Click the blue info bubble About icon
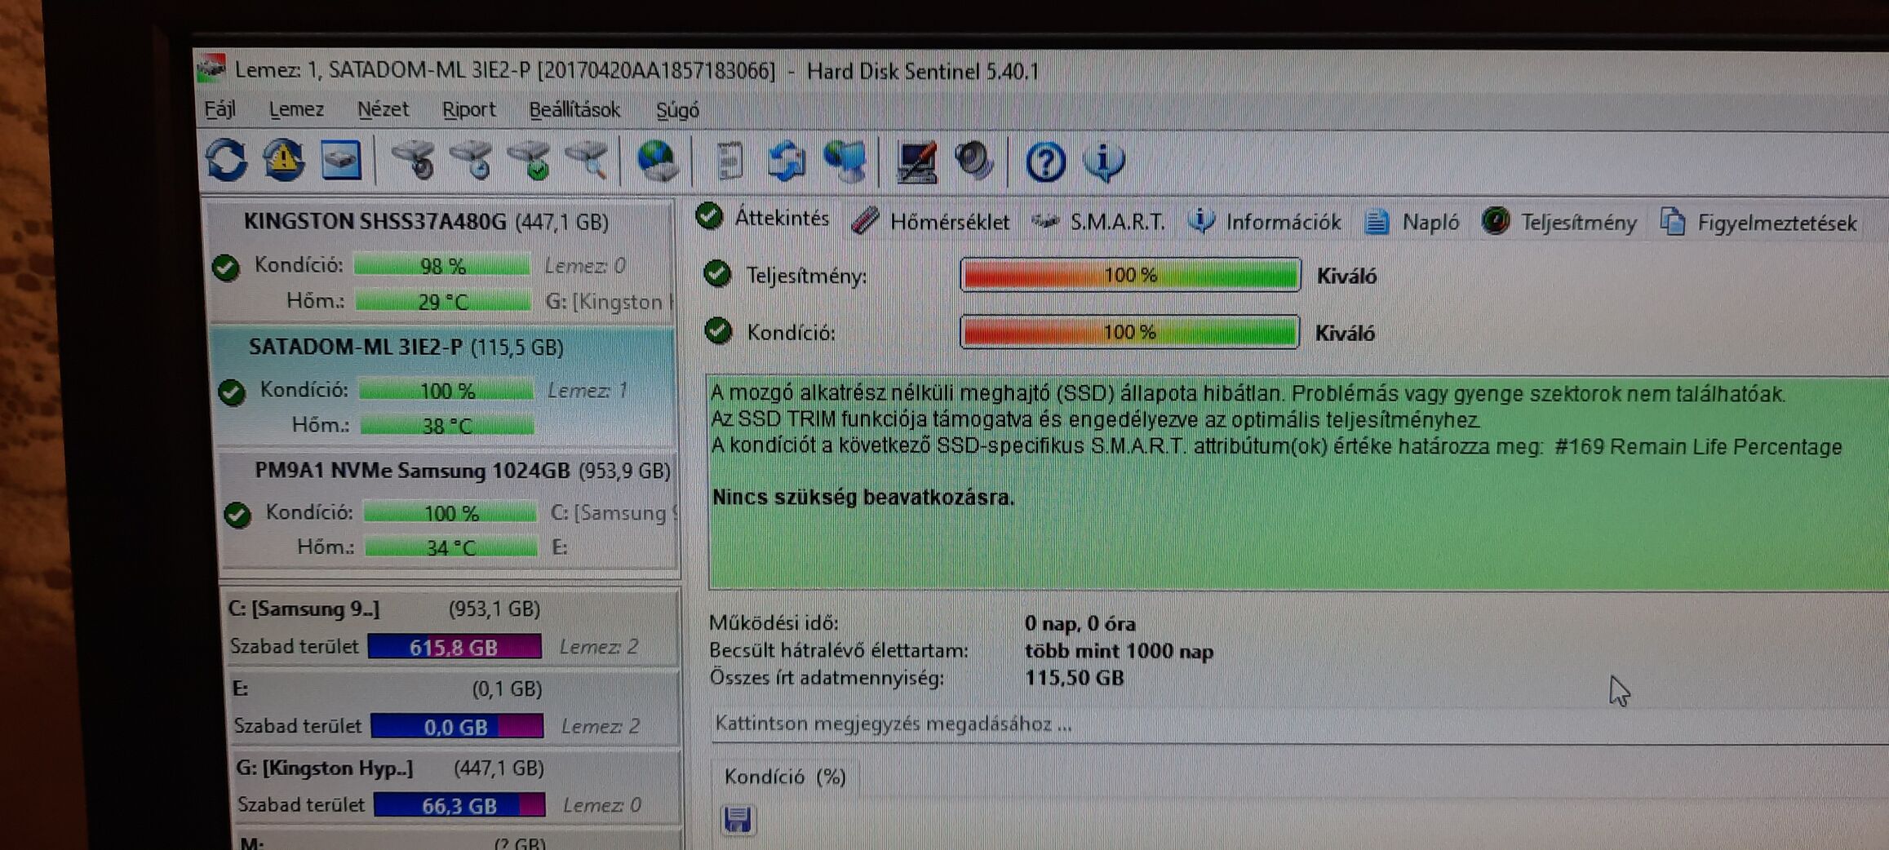 (x=1104, y=162)
